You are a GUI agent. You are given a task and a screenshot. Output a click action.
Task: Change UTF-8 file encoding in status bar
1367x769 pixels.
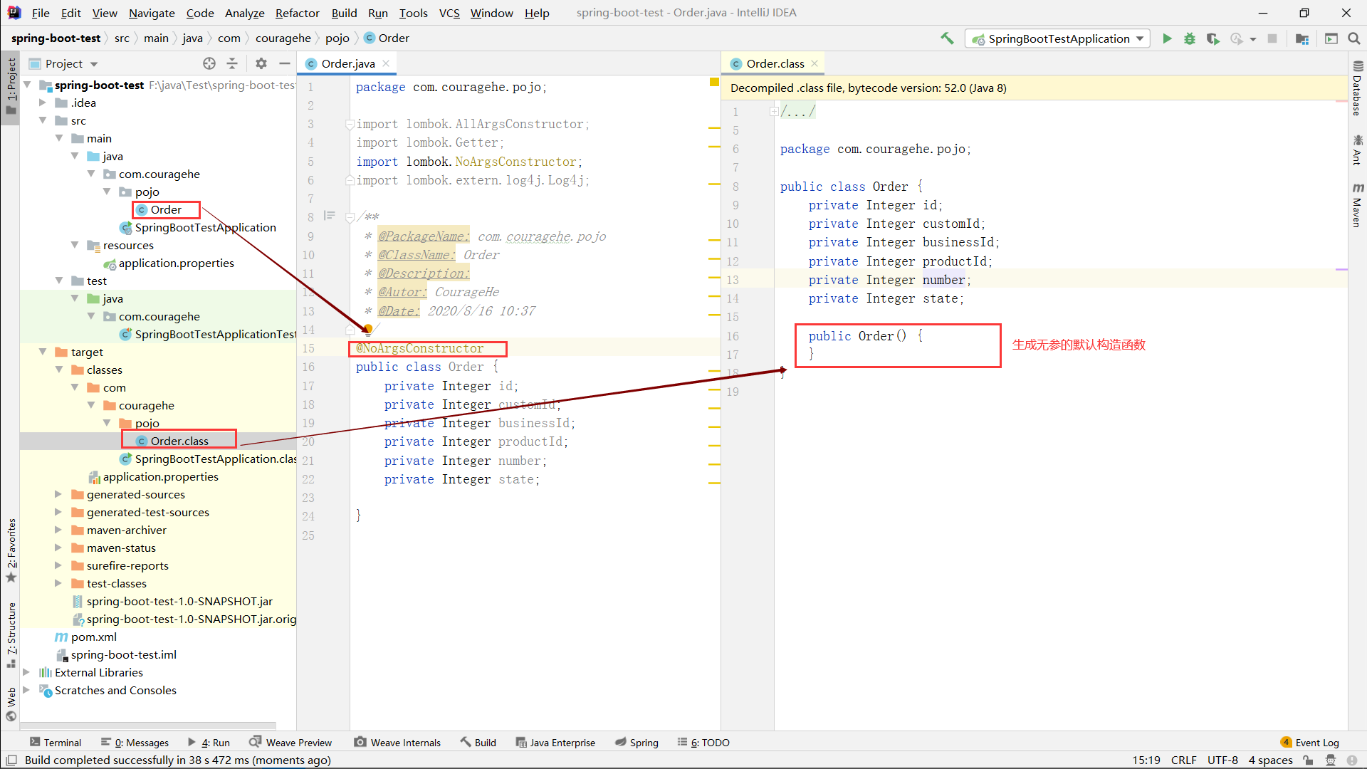click(1222, 760)
